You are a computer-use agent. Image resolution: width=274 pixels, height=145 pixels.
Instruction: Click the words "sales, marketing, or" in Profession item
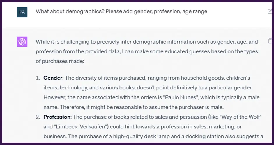tap(218, 127)
